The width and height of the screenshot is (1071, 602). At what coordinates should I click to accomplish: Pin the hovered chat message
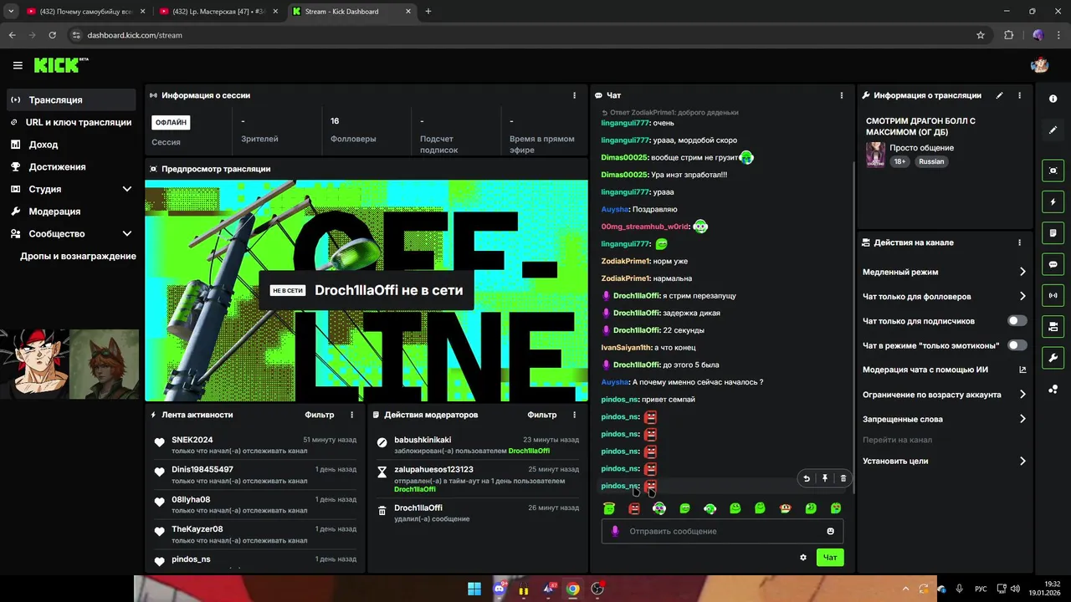click(x=825, y=478)
